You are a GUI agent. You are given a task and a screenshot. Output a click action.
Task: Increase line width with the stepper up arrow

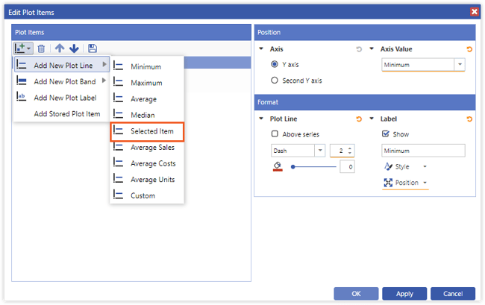pyautogui.click(x=350, y=148)
